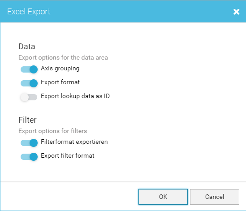The width and height of the screenshot is (246, 211).
Task: Confirm the export with OK
Action: tap(163, 197)
